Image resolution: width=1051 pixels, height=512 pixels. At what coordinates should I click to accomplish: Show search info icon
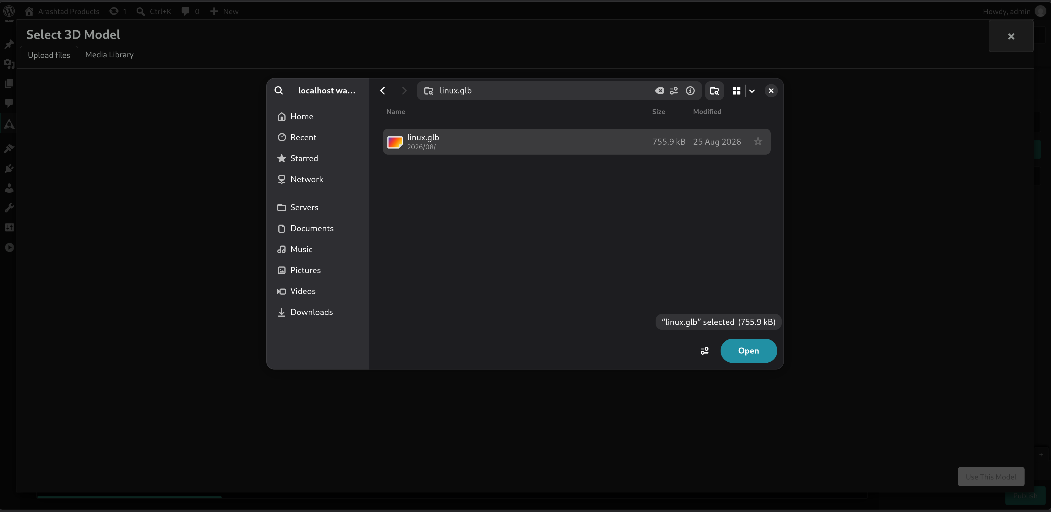click(690, 91)
